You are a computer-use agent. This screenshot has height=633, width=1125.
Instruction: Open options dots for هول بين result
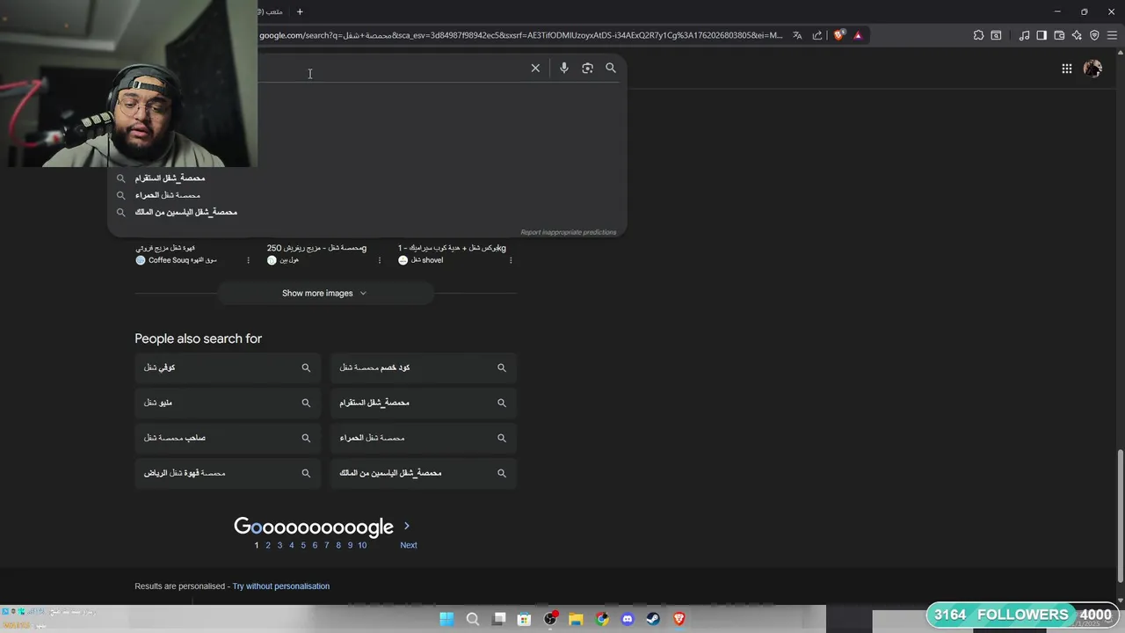pos(380,260)
